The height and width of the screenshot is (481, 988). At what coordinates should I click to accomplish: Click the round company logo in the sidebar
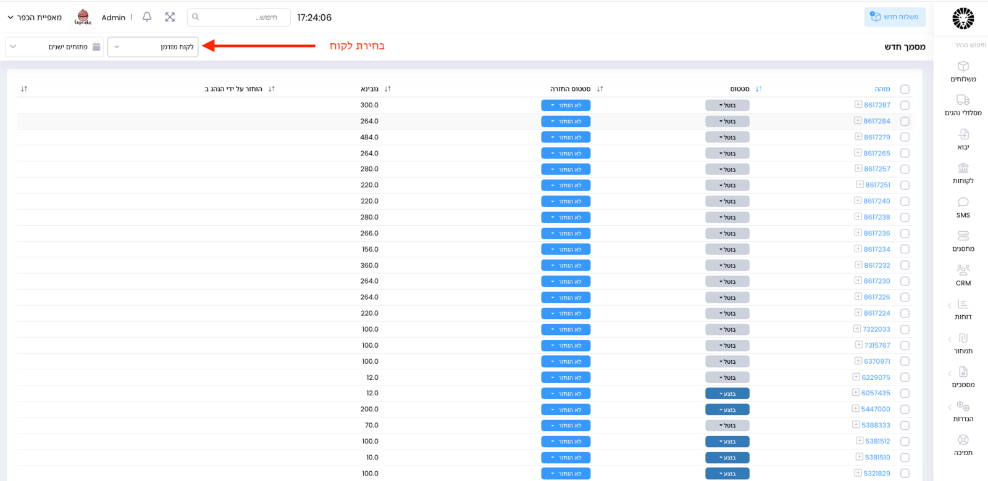click(x=963, y=18)
